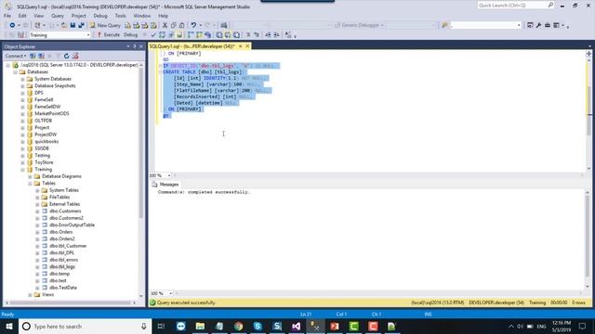
Task: Open the Connect dropdown in Object Explorer
Action: pos(16,56)
